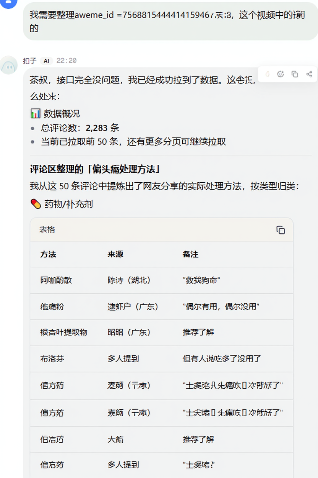This screenshot has height=478, width=318.
Task: Click the 我从这 50 条评论 summary sentence
Action: click(164, 186)
